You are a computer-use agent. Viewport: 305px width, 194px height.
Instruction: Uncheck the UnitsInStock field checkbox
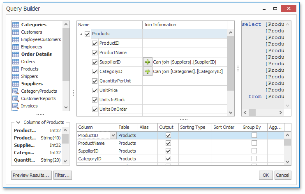[x=95, y=100]
